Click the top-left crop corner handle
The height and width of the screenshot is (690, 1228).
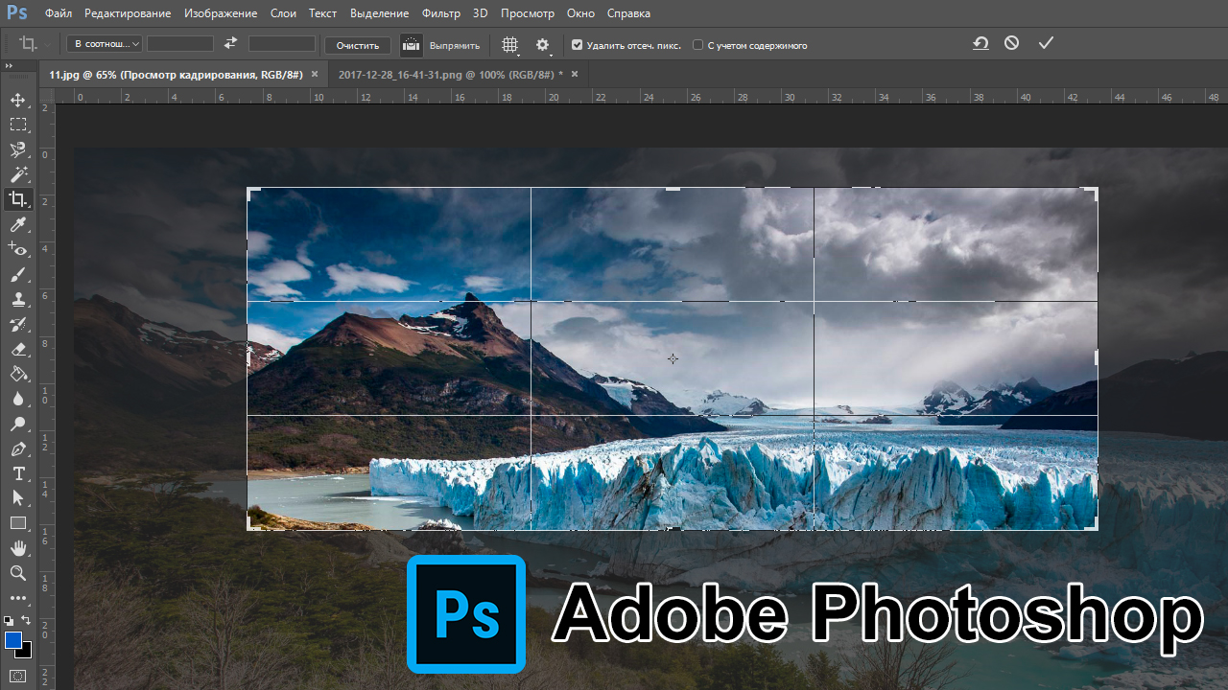[x=252, y=193]
